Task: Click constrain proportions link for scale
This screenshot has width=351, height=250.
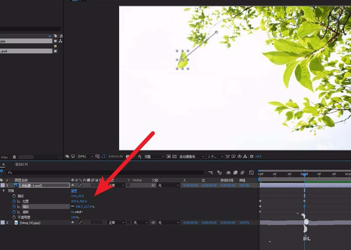Action: (x=73, y=207)
